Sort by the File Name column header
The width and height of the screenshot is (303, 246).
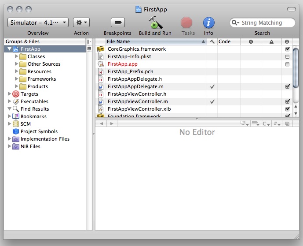156,41
